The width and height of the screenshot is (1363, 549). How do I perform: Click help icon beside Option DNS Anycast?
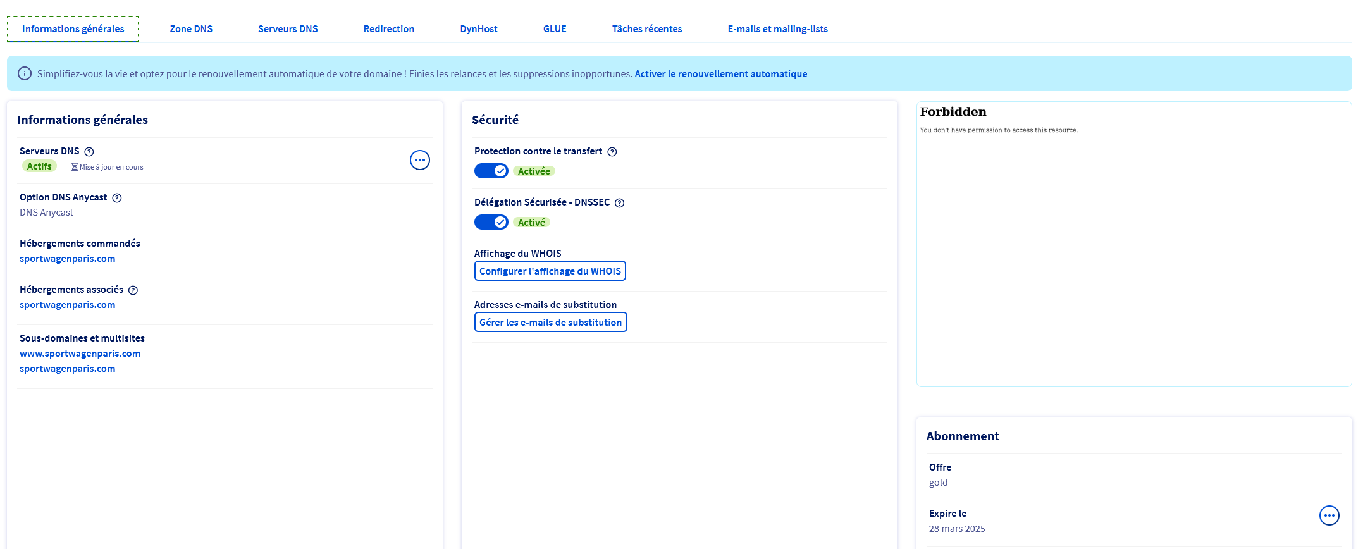[x=117, y=198]
